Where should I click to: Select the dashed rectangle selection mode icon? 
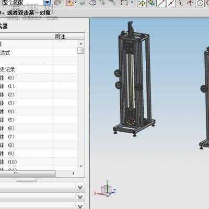pos(125,3)
